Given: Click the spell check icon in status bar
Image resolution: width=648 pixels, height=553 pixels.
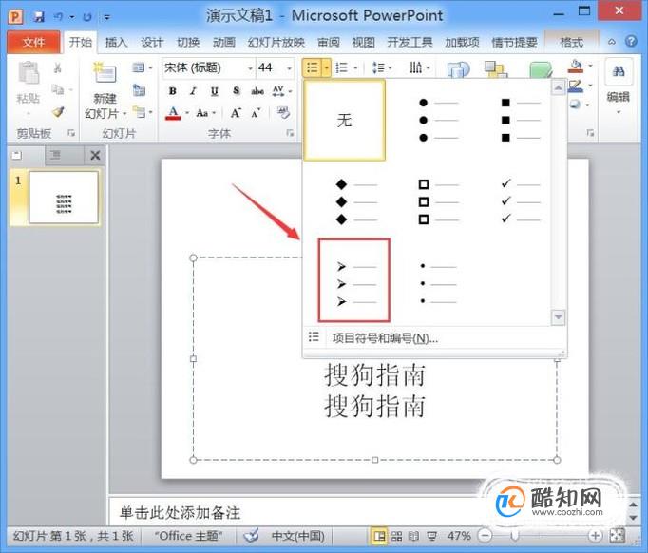Looking at the screenshot, I should pyautogui.click(x=251, y=535).
